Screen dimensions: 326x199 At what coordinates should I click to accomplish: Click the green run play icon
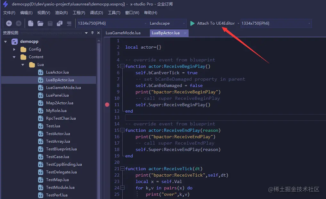click(192, 23)
